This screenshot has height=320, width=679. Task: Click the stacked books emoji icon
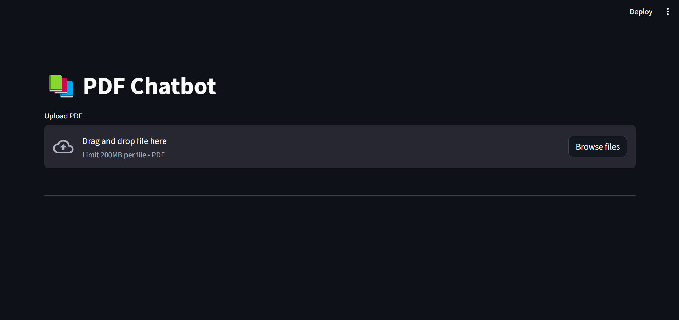pos(61,86)
